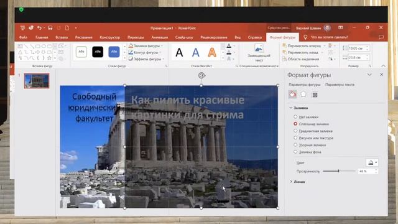Expand the shape styles gallery more arrow
This screenshot has width=398, height=224.
(x=124, y=58)
